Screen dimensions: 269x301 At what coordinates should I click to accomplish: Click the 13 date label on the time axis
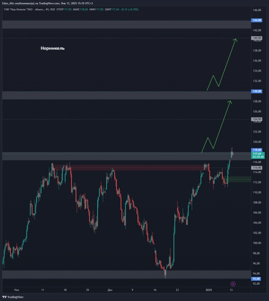(x=231, y=290)
